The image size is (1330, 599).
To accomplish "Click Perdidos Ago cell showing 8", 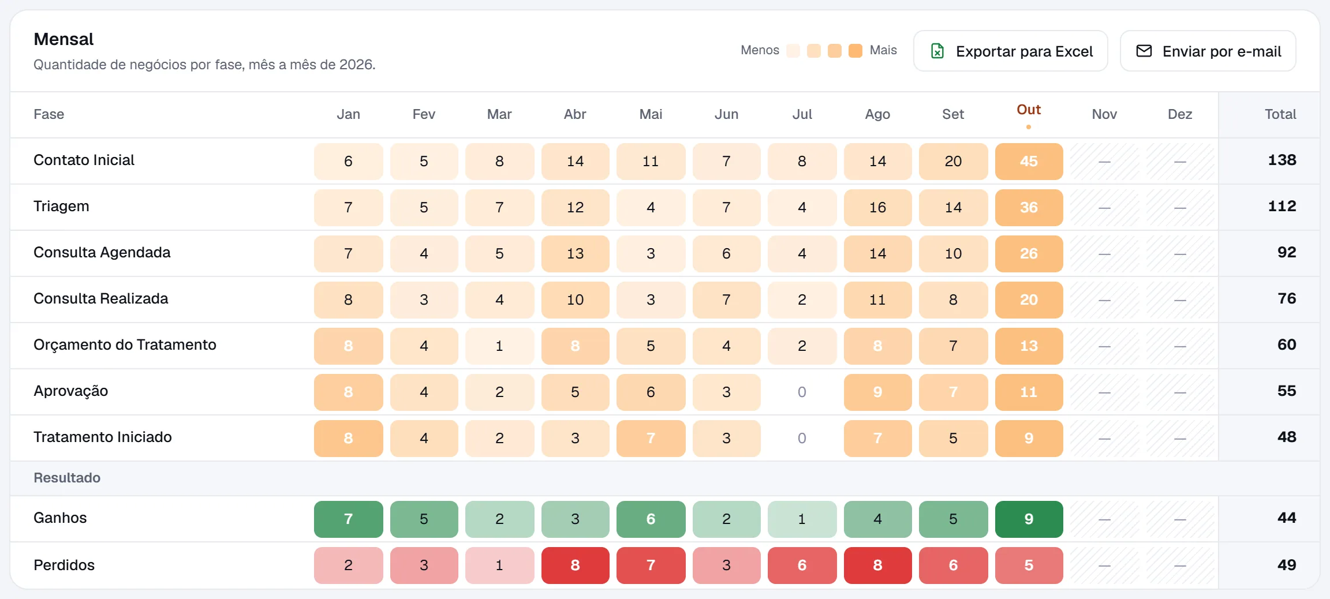I will click(877, 565).
